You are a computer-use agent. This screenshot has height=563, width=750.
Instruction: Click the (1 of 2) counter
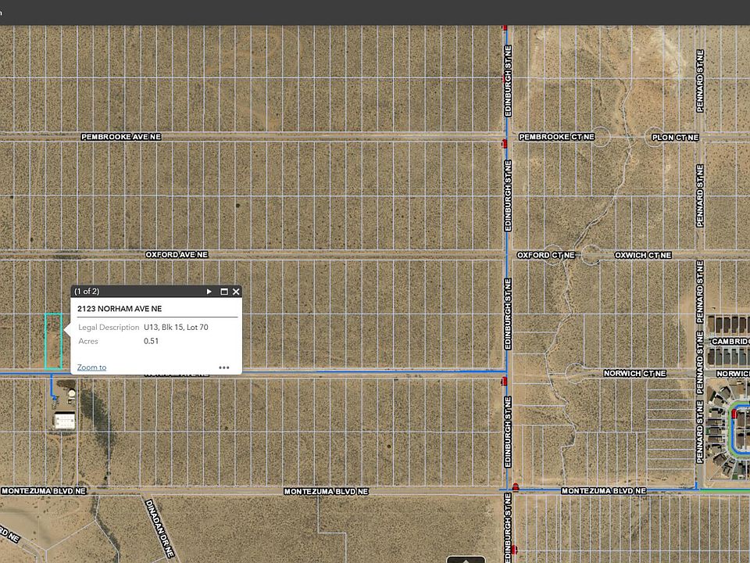(87, 292)
